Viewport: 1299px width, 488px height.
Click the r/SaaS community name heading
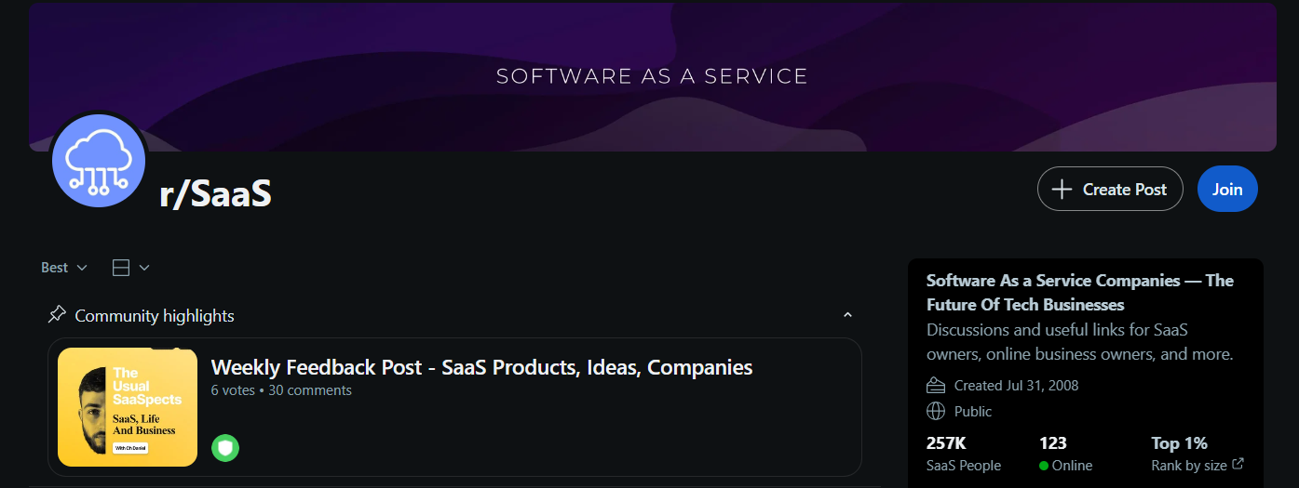(215, 194)
